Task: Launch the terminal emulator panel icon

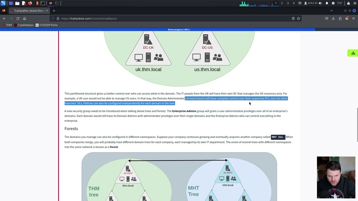Action: click(43, 3)
